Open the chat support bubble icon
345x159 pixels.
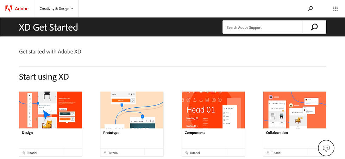326,148
